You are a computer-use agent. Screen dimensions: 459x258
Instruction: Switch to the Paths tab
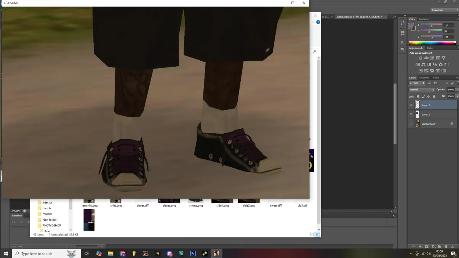click(x=436, y=78)
